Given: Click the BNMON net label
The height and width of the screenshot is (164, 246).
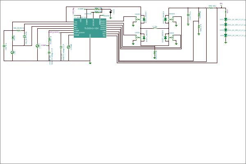Looking at the screenshot, I should [x=107, y=16].
